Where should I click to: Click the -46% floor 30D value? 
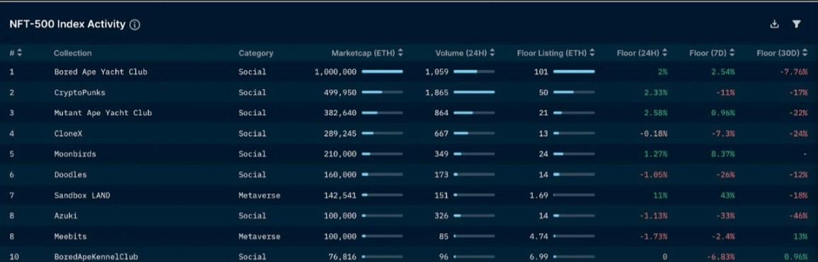(799, 215)
